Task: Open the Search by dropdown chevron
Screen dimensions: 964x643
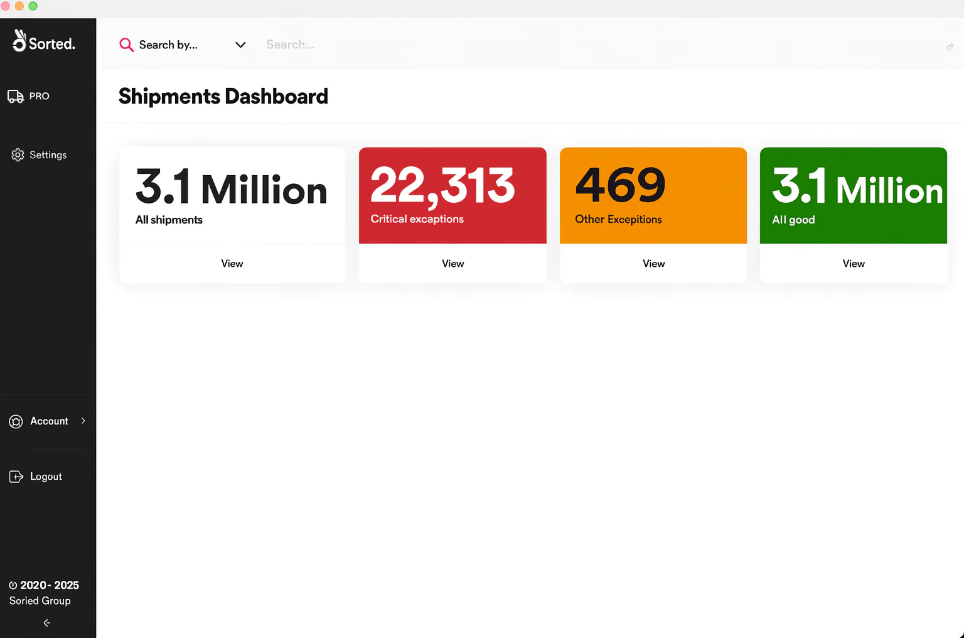Action: coord(240,45)
